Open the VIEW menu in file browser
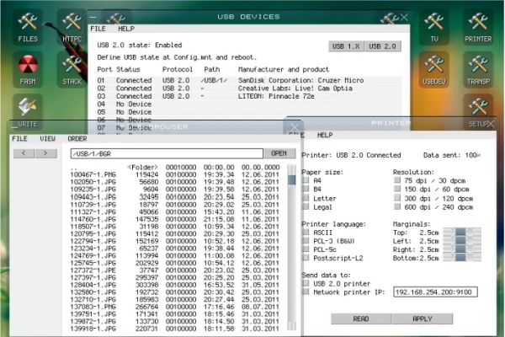 tap(47, 138)
